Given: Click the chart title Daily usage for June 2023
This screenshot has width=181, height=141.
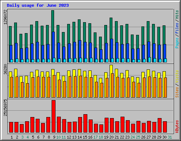Looking at the screenshot, I should pos(38,5).
